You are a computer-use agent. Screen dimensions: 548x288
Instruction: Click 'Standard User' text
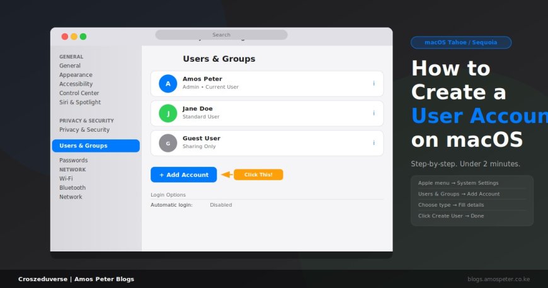(x=201, y=117)
